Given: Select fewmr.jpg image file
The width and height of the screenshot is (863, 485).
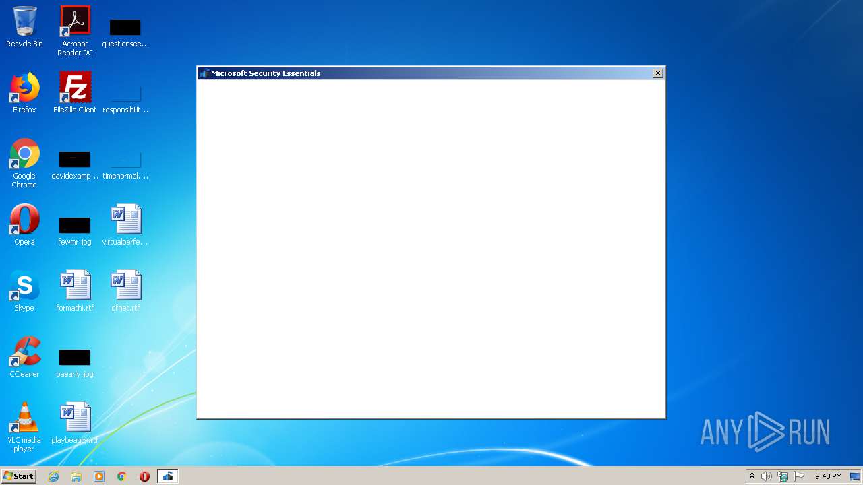Looking at the screenshot, I should [75, 231].
